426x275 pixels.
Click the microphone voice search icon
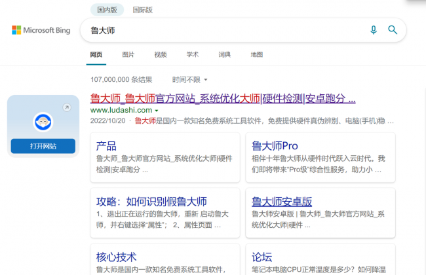point(374,30)
